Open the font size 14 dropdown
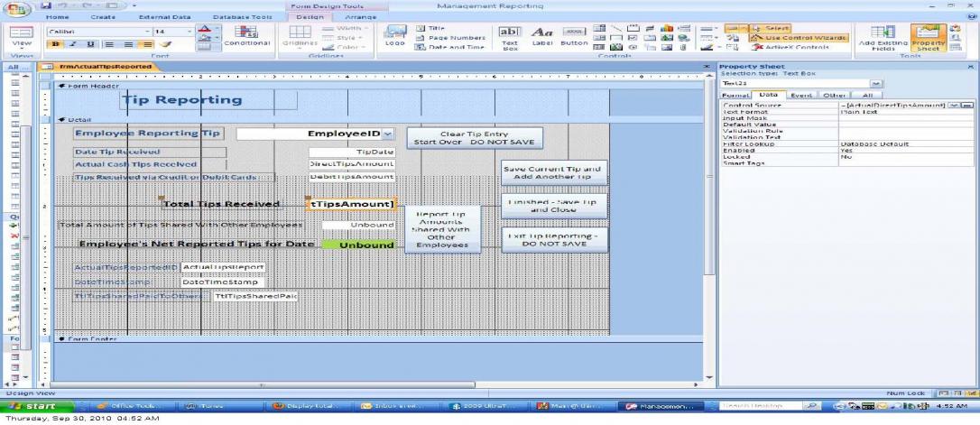The width and height of the screenshot is (980, 425). click(189, 32)
